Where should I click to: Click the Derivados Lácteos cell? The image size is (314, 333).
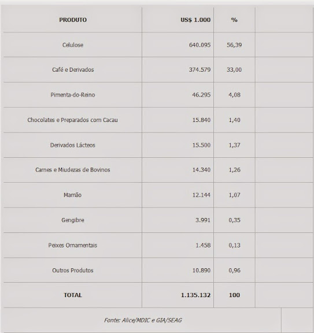coord(73,145)
